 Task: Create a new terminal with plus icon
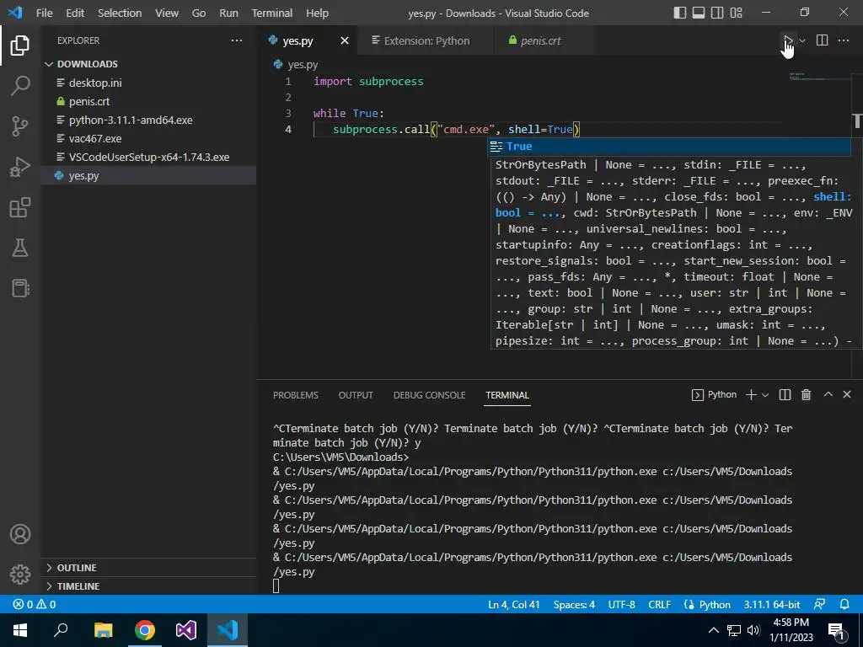(x=751, y=394)
